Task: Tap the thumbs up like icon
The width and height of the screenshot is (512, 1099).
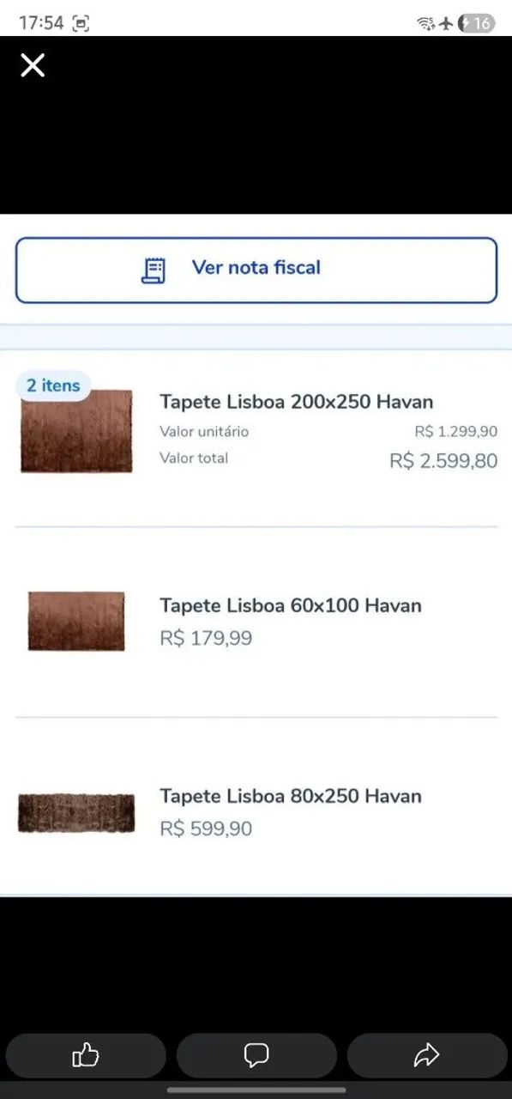Action: [85, 1055]
